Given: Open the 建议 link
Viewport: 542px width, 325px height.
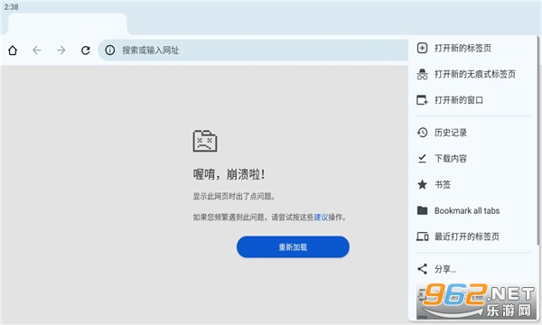Looking at the screenshot, I should (x=321, y=218).
